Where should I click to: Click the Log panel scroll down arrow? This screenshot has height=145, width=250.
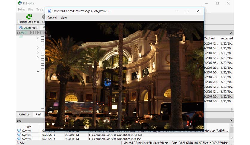232,138
